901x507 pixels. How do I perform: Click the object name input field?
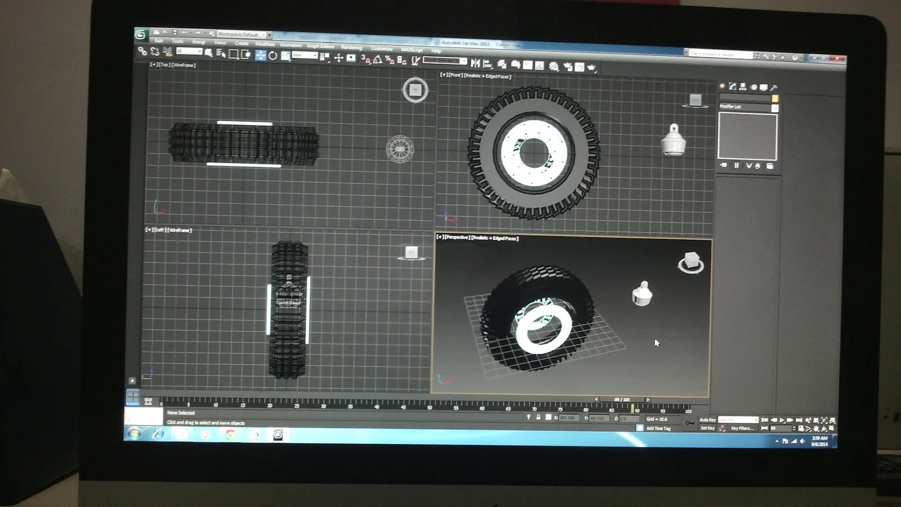tap(745, 97)
